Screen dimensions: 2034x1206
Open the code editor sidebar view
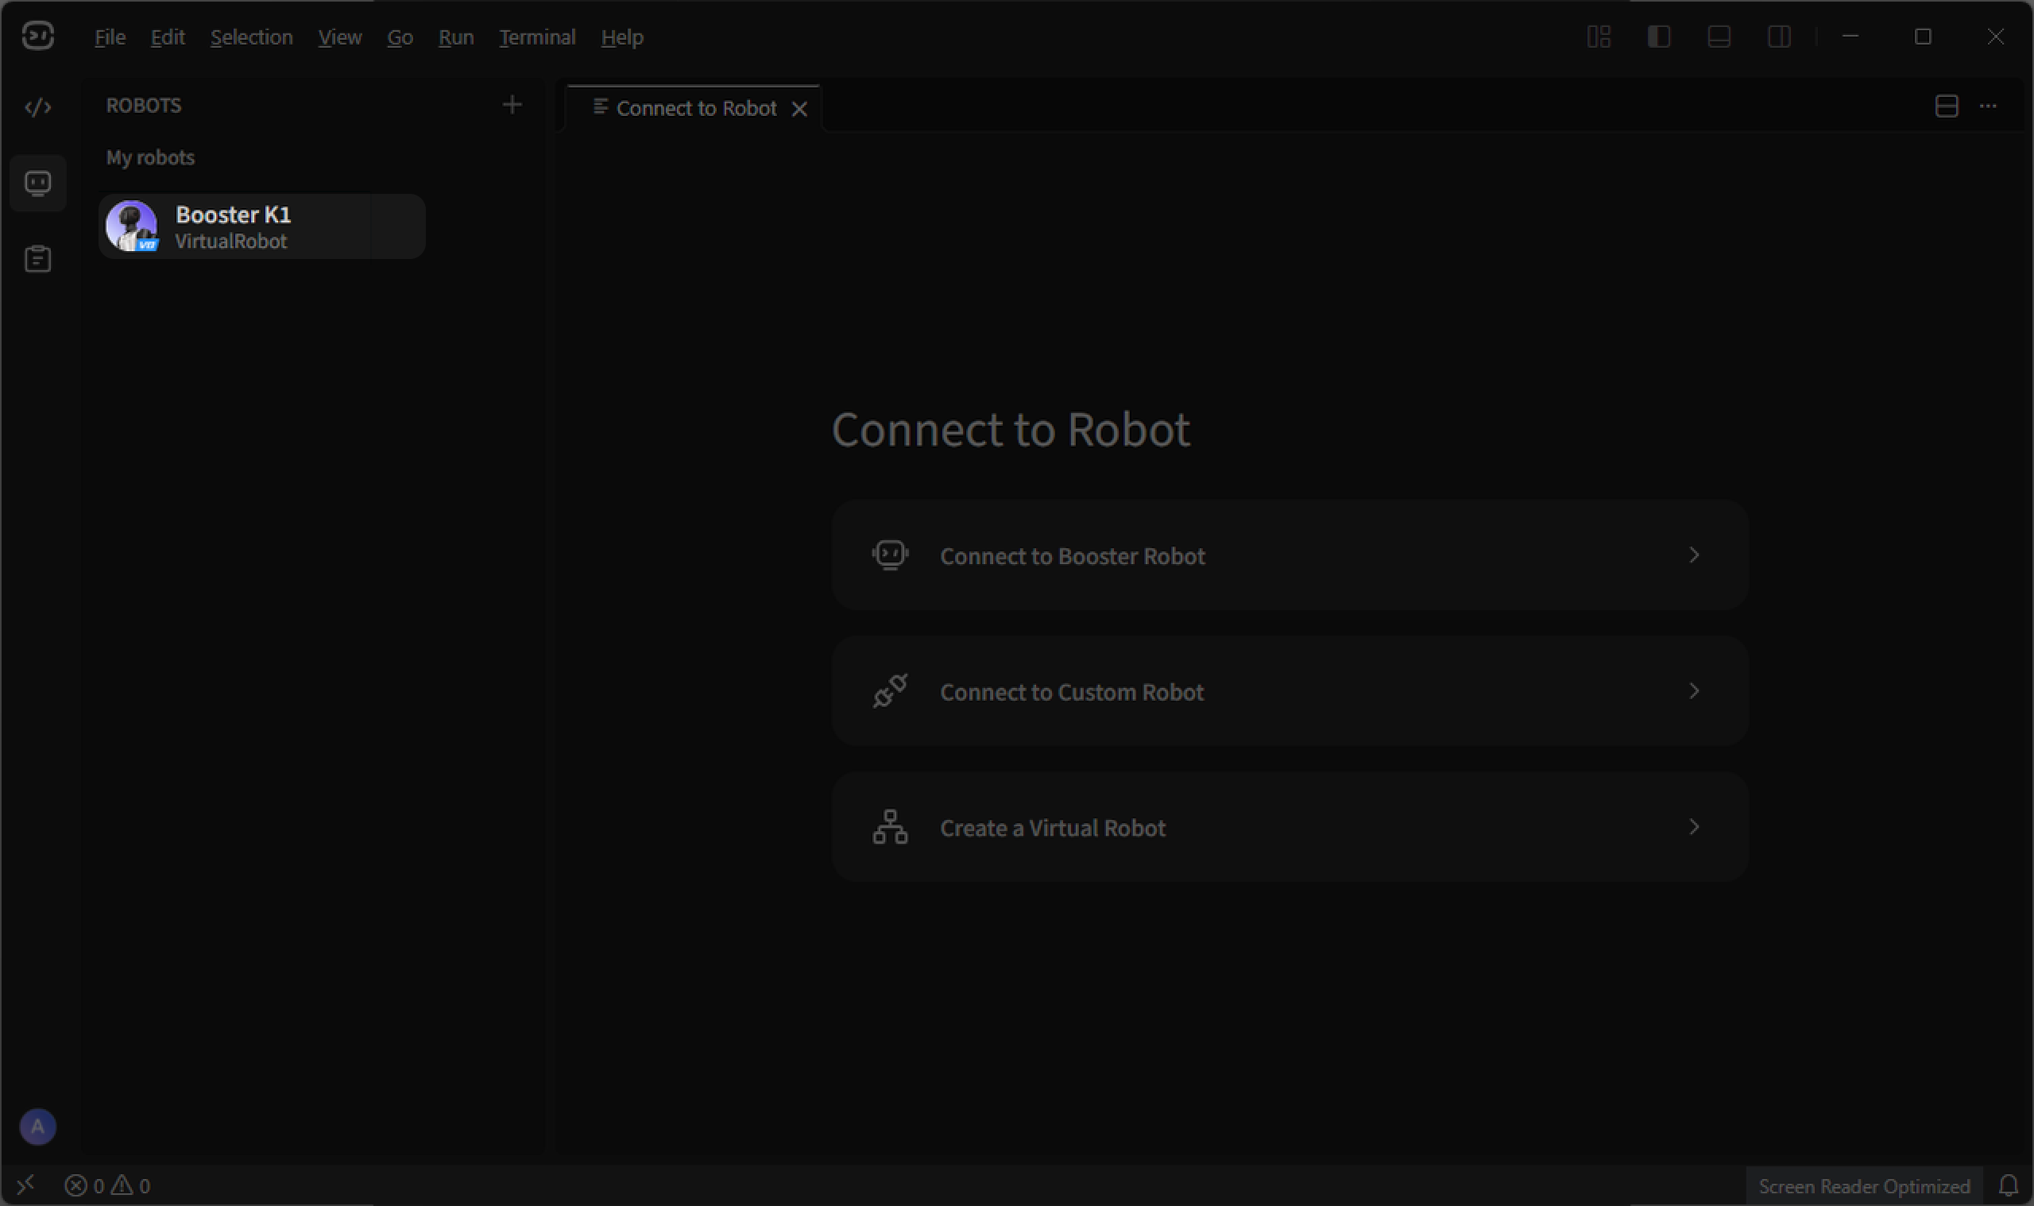click(38, 107)
